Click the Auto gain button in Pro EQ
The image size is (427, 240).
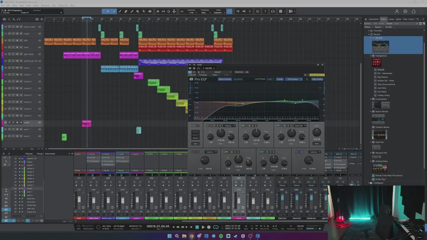click(317, 144)
